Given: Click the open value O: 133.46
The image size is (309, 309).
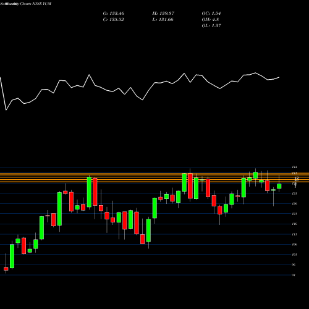Looking at the screenshot, I should 114,14.
